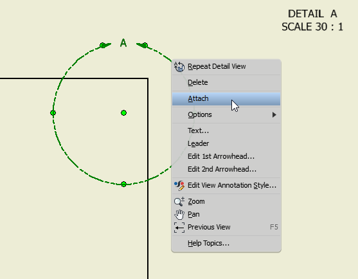The width and height of the screenshot is (358, 279).
Task: Click the bottom grip of detail circle
Action: pos(124,184)
